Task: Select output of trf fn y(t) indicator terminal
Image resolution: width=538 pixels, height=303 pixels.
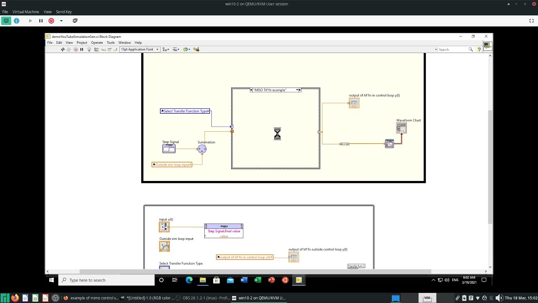Action: [354, 103]
